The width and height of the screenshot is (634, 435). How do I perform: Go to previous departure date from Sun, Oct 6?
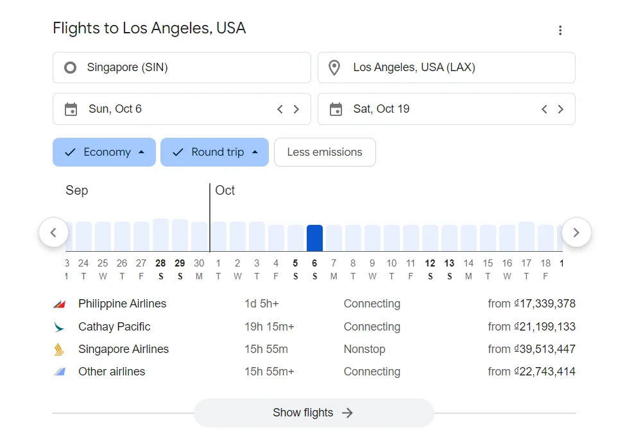coord(280,109)
